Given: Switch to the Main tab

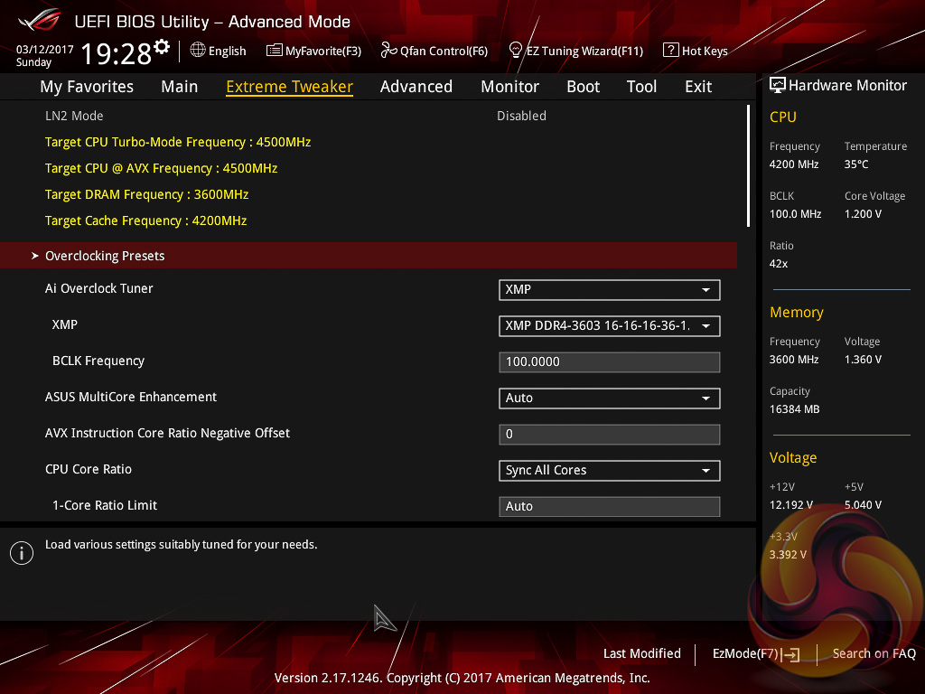Looking at the screenshot, I should (x=180, y=87).
